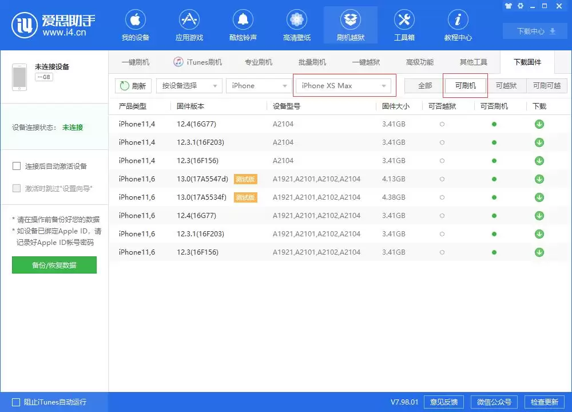Open 工具箱 toolbox section
Viewport: 572px width, 412px height.
pos(404,26)
